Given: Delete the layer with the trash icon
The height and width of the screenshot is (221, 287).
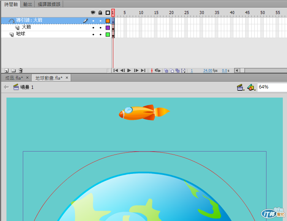Looking at the screenshot, I should pos(21,70).
